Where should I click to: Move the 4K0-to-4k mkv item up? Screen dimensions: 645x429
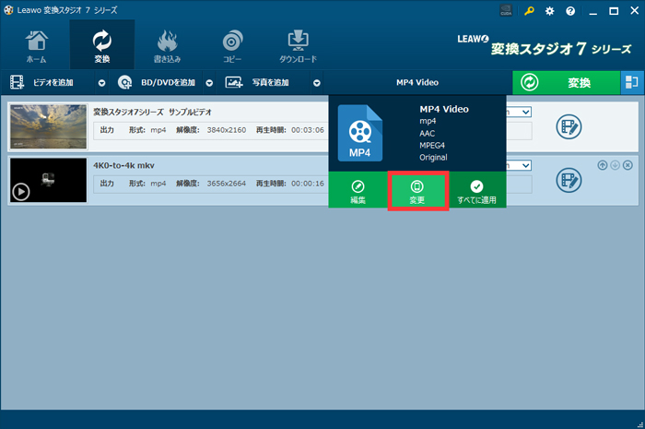603,165
